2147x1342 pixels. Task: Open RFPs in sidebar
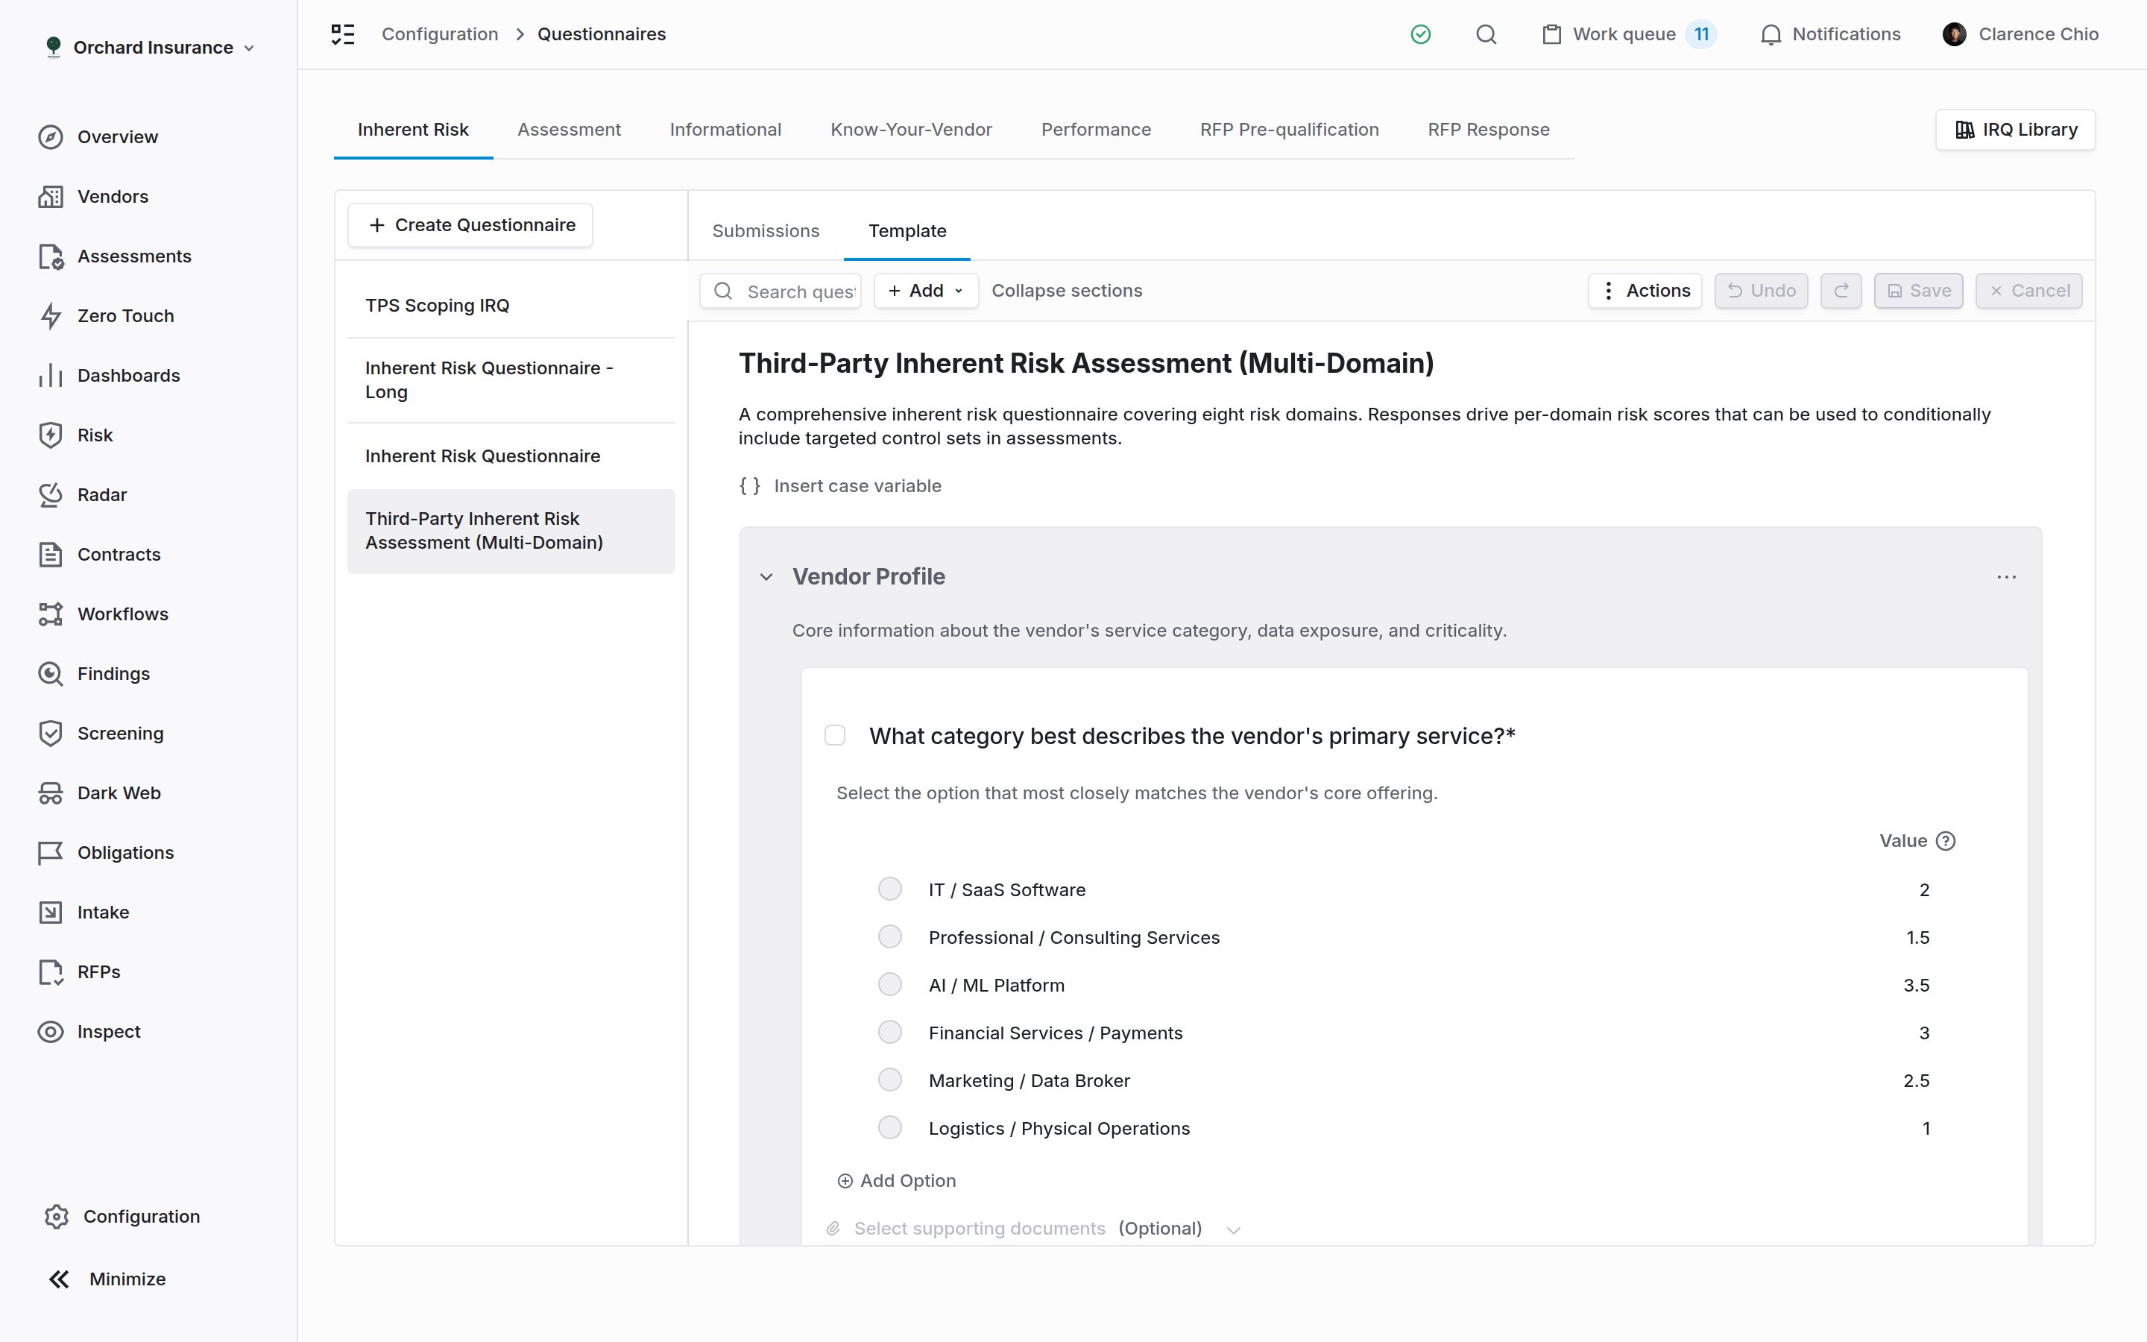pos(79,972)
